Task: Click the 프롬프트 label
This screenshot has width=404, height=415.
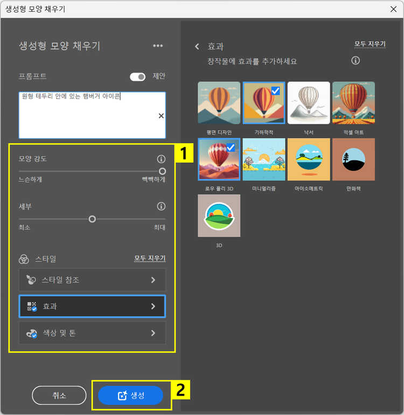Action: pyautogui.click(x=32, y=76)
